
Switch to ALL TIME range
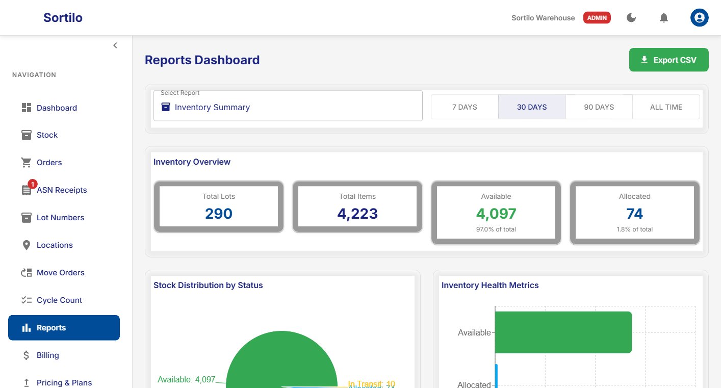[x=666, y=107]
